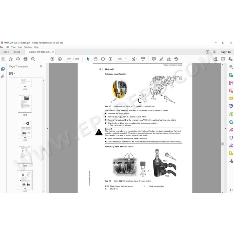
Task: Add the document to starred files
Action: (x=11, y=59)
